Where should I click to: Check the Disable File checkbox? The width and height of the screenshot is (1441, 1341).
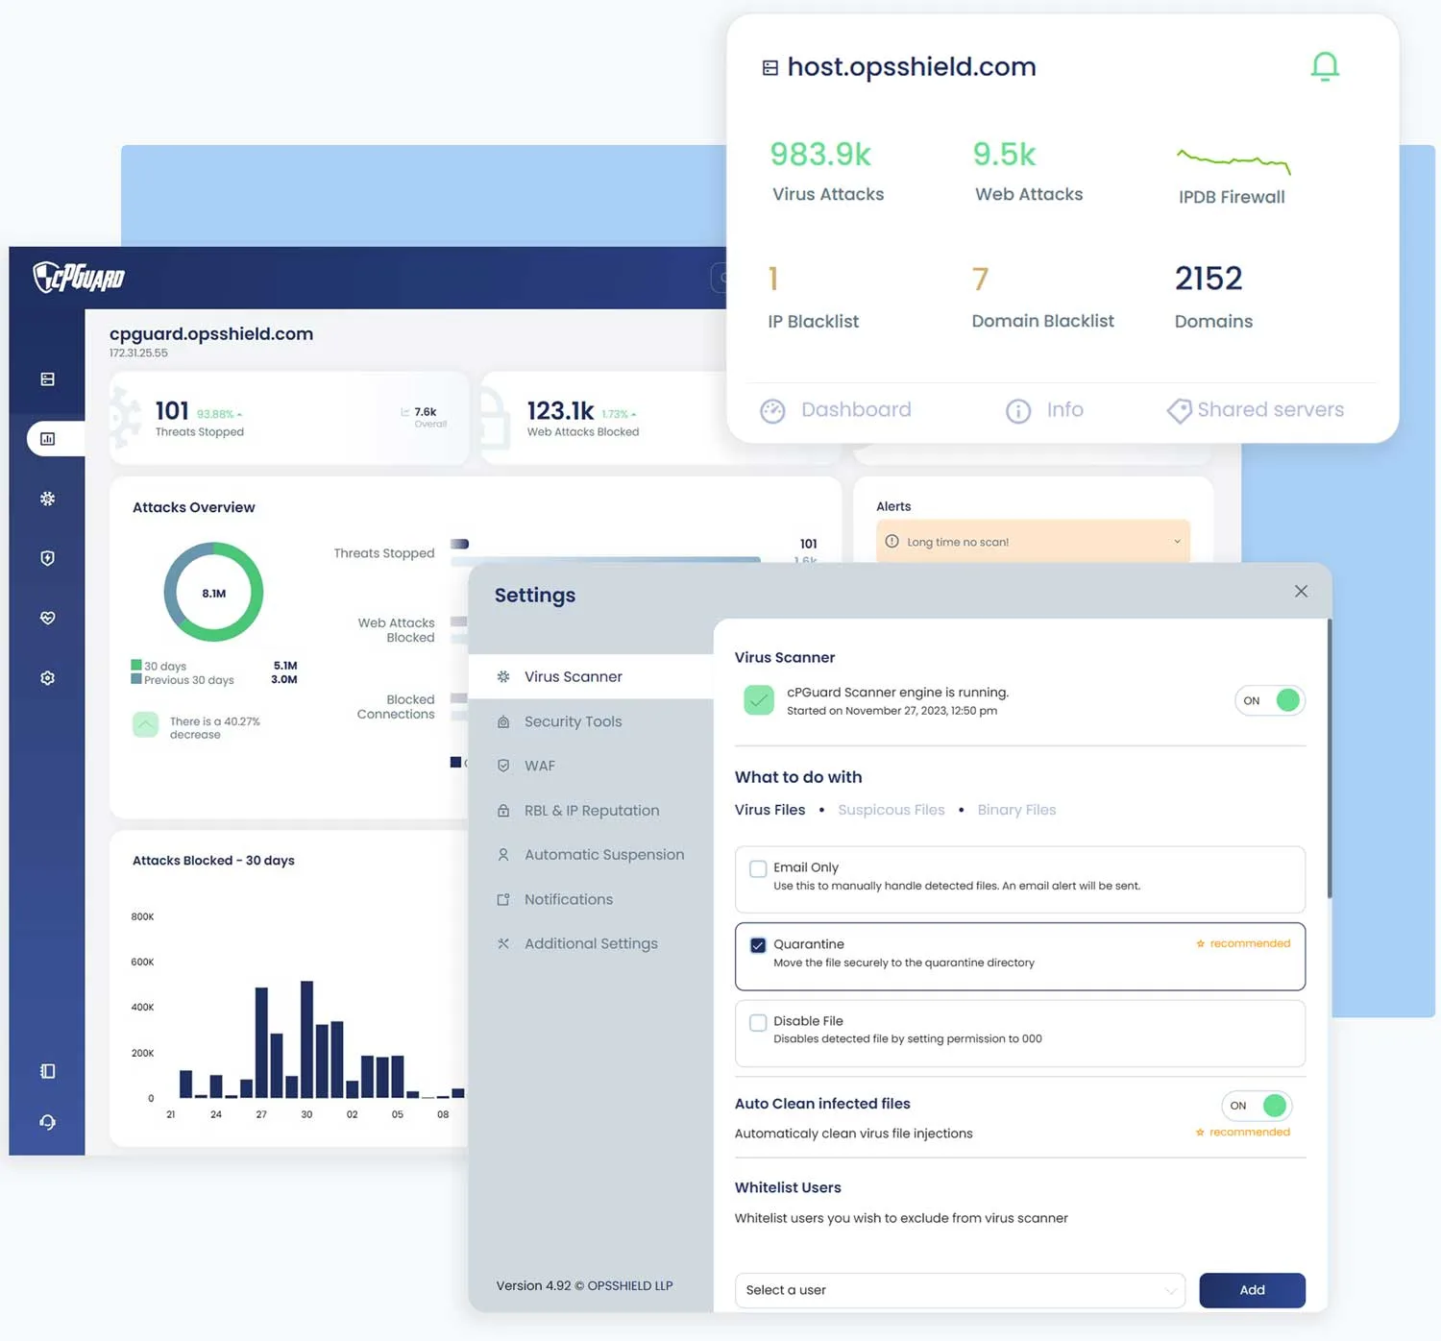758,1022
